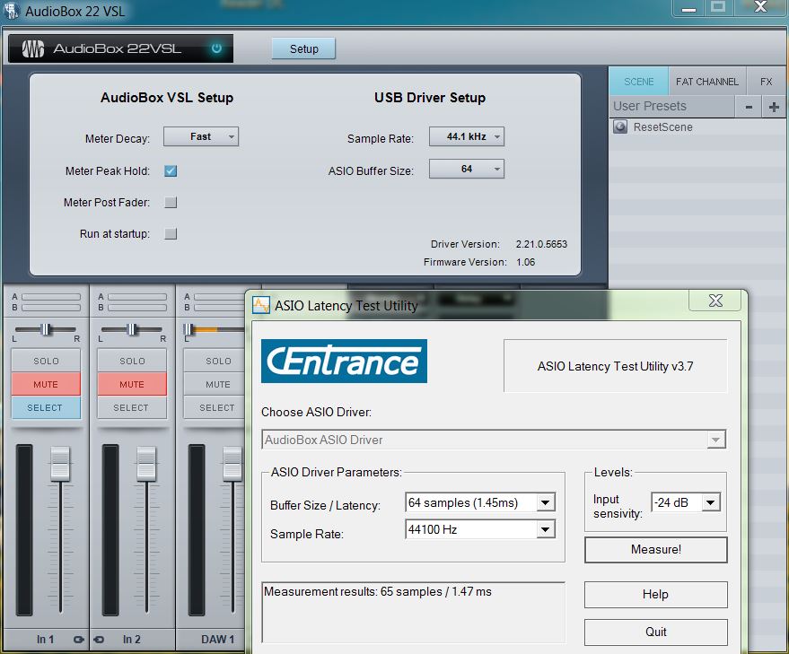Unmute the In 2 channel
789x654 pixels.
pos(132,384)
